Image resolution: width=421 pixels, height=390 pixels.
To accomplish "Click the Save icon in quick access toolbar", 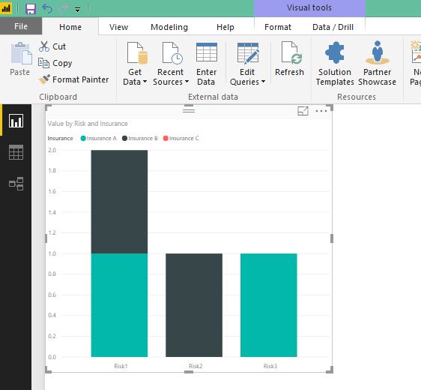I will tap(31, 8).
